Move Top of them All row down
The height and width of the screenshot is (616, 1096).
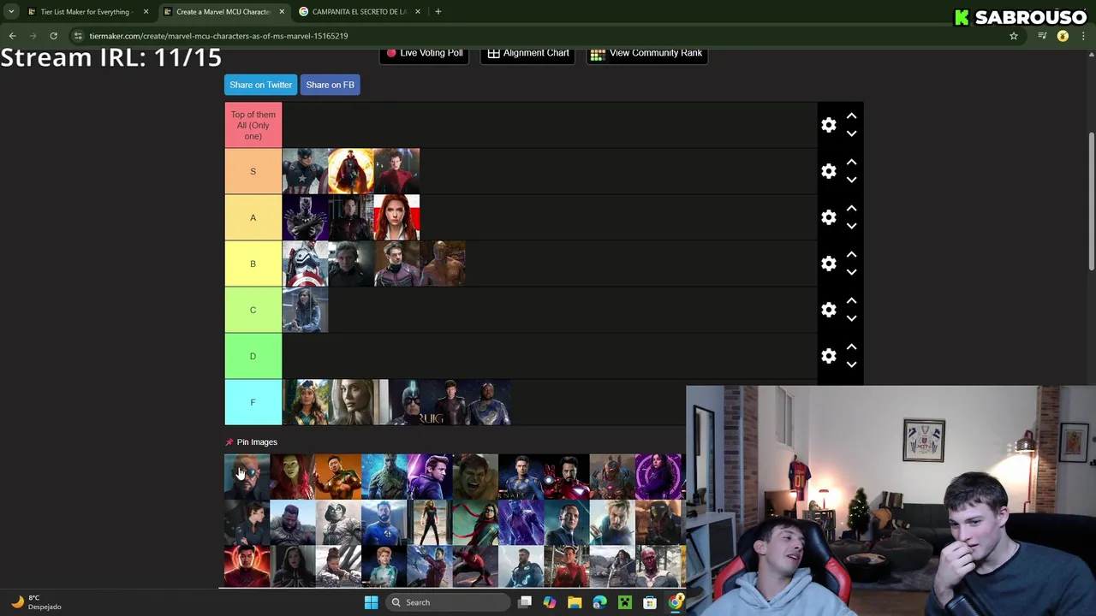pyautogui.click(x=851, y=133)
